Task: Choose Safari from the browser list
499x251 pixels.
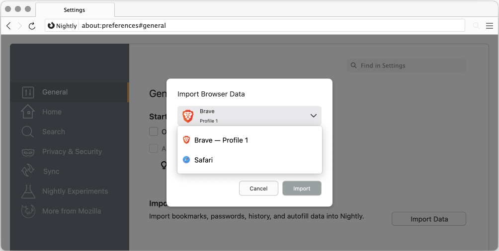Action: (203, 160)
